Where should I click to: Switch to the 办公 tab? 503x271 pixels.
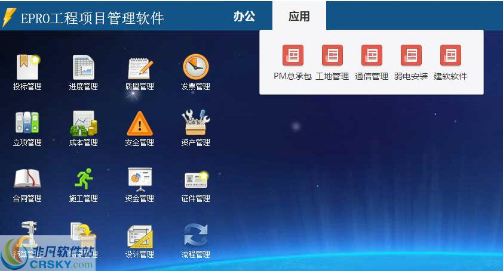[x=244, y=16]
